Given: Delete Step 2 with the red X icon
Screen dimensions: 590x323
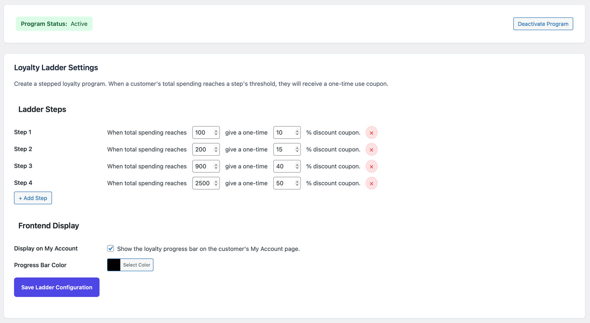Looking at the screenshot, I should click(x=371, y=149).
